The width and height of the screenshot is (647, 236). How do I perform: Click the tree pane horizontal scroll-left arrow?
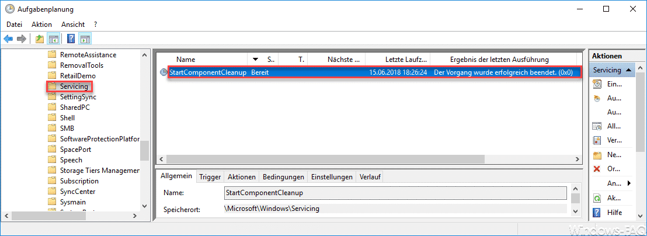click(6, 216)
